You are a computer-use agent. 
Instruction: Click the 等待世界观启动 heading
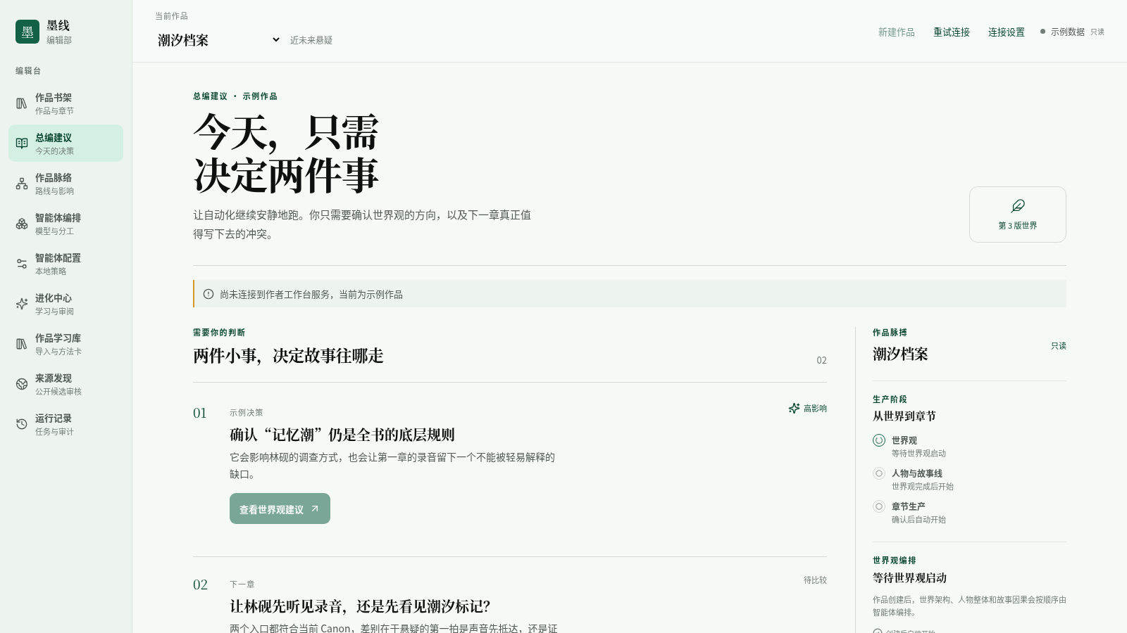click(x=909, y=578)
